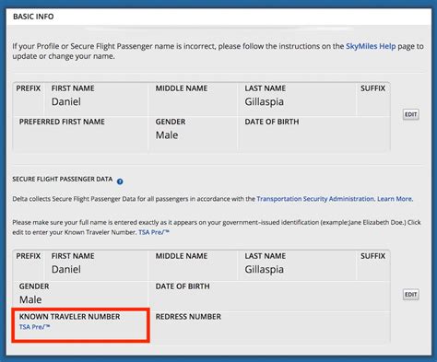Click PREFIX label in profile table

pos(29,88)
